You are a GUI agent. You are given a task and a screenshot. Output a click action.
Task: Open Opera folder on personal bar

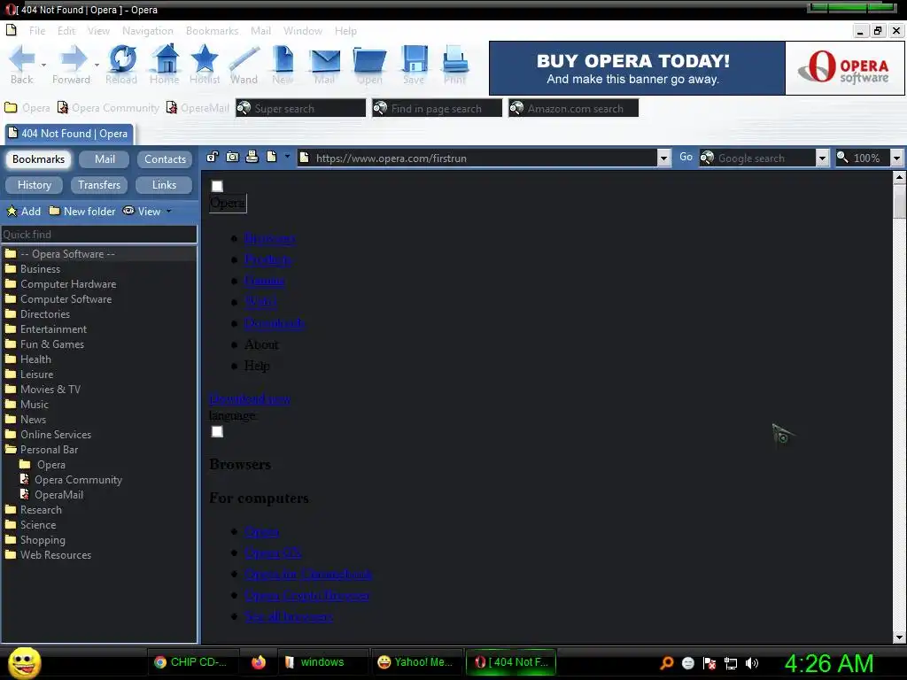pyautogui.click(x=27, y=108)
